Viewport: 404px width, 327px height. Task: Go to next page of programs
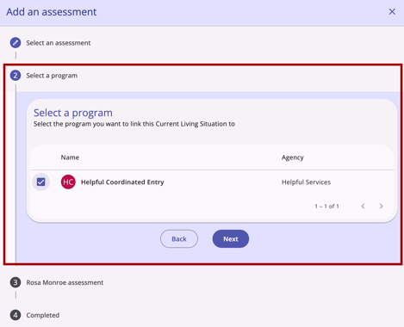[381, 207]
